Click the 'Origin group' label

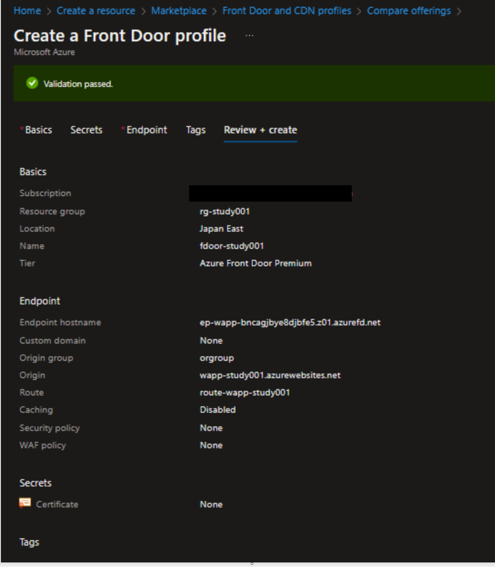[x=46, y=358]
